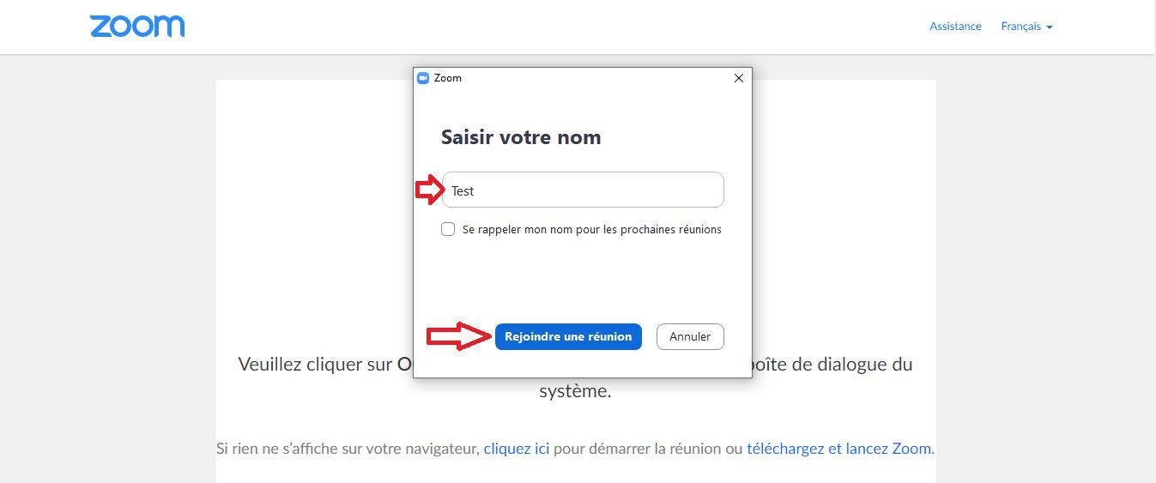Click the Zoom camera icon in dialog title bar
This screenshot has height=483, width=1156.
click(x=422, y=78)
